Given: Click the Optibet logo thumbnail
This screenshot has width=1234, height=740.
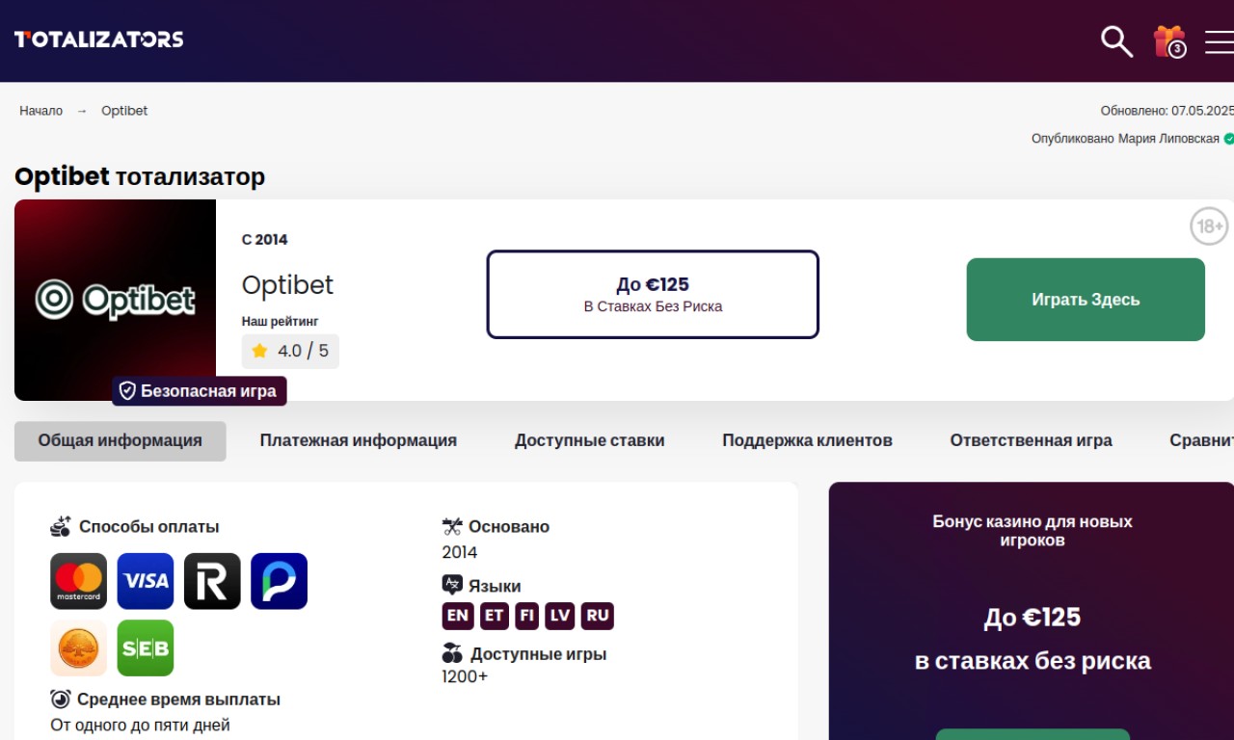Looking at the screenshot, I should click(115, 300).
